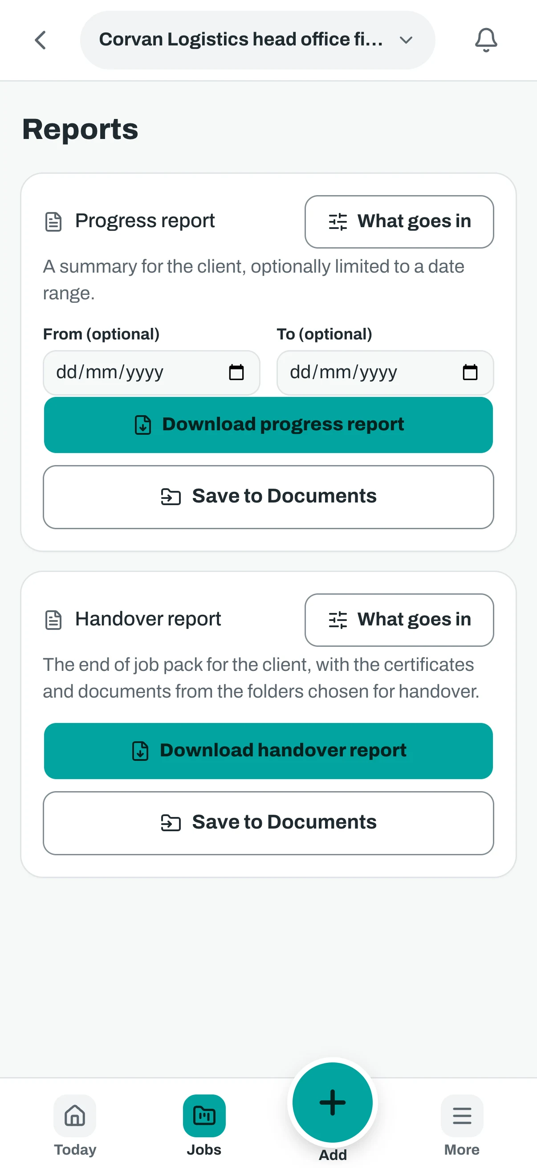
Task: Open the calendar picker in the To field
Action: pyautogui.click(x=470, y=372)
